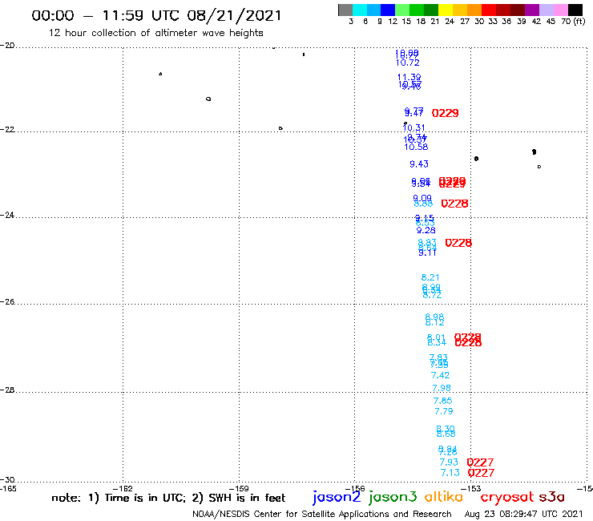Select the black swatch at the scale's end
The image size is (593, 521).
click(x=575, y=10)
